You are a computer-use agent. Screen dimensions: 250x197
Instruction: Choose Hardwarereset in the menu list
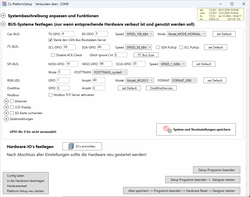coord(17,186)
